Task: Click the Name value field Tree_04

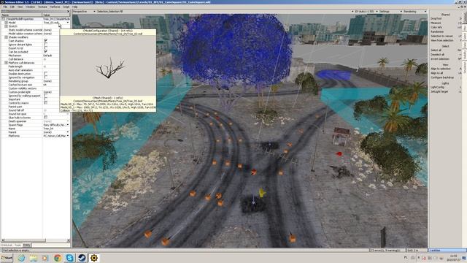Action: click(55, 129)
